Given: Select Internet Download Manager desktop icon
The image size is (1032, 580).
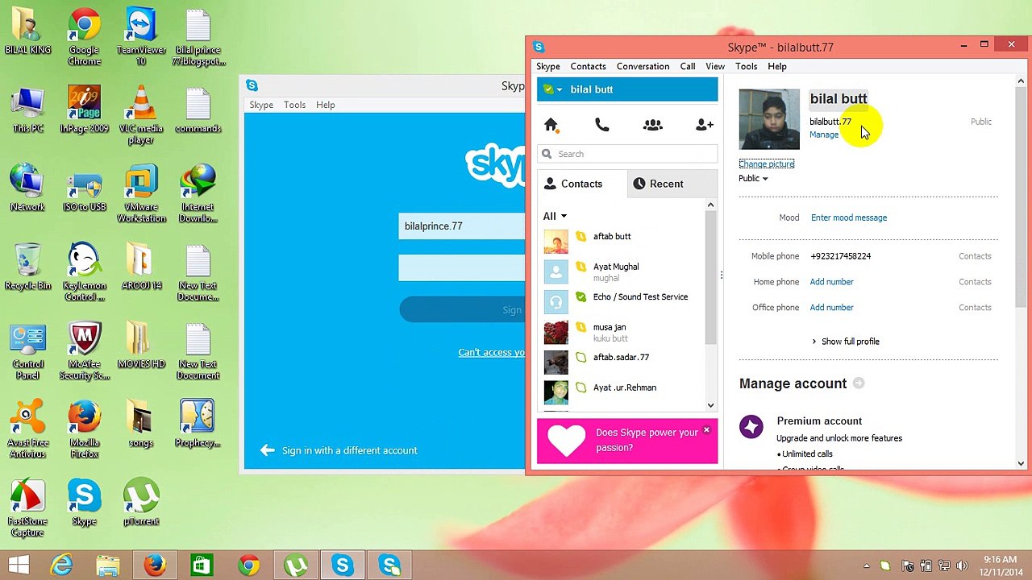Looking at the screenshot, I should (198, 193).
